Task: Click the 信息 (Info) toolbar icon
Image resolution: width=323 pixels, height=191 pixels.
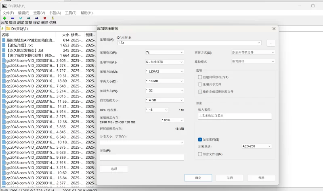Action: pyautogui.click(x=53, y=18)
